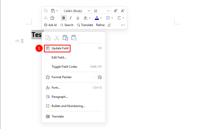Click the Paste as text only icon
The image size is (205, 129).
tap(74, 38)
